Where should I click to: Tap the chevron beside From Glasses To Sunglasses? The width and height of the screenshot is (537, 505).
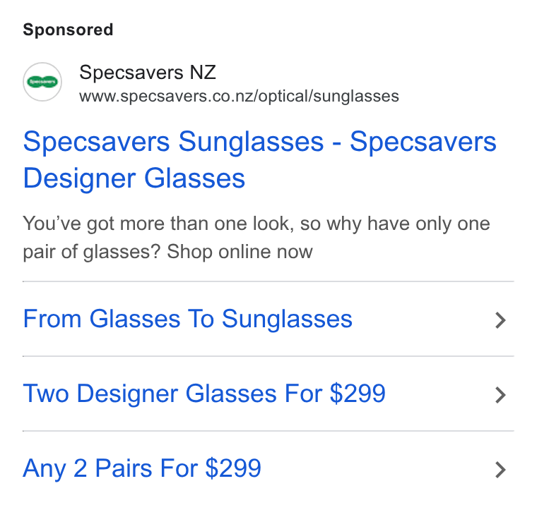click(500, 320)
